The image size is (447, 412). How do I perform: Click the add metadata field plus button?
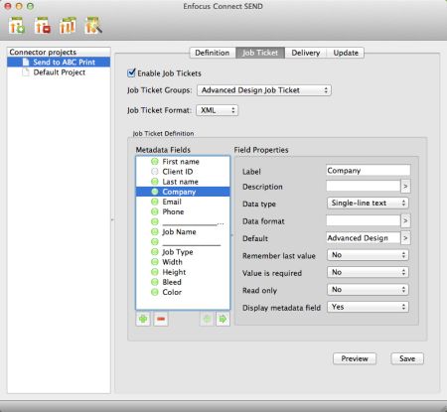coord(143,319)
